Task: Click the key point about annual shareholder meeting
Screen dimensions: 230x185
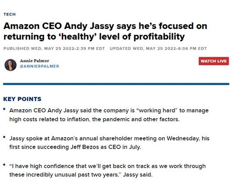Action: coord(109,143)
